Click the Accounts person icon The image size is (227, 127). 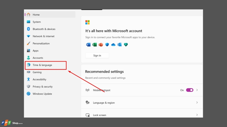(29, 58)
